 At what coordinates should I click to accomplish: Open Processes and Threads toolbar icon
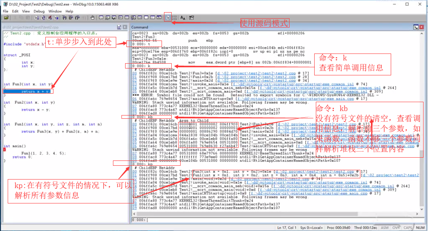(x=153, y=17)
